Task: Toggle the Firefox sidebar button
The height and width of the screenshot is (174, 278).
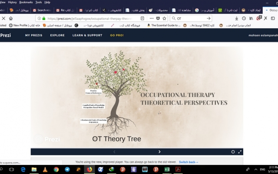Action: point(273,18)
